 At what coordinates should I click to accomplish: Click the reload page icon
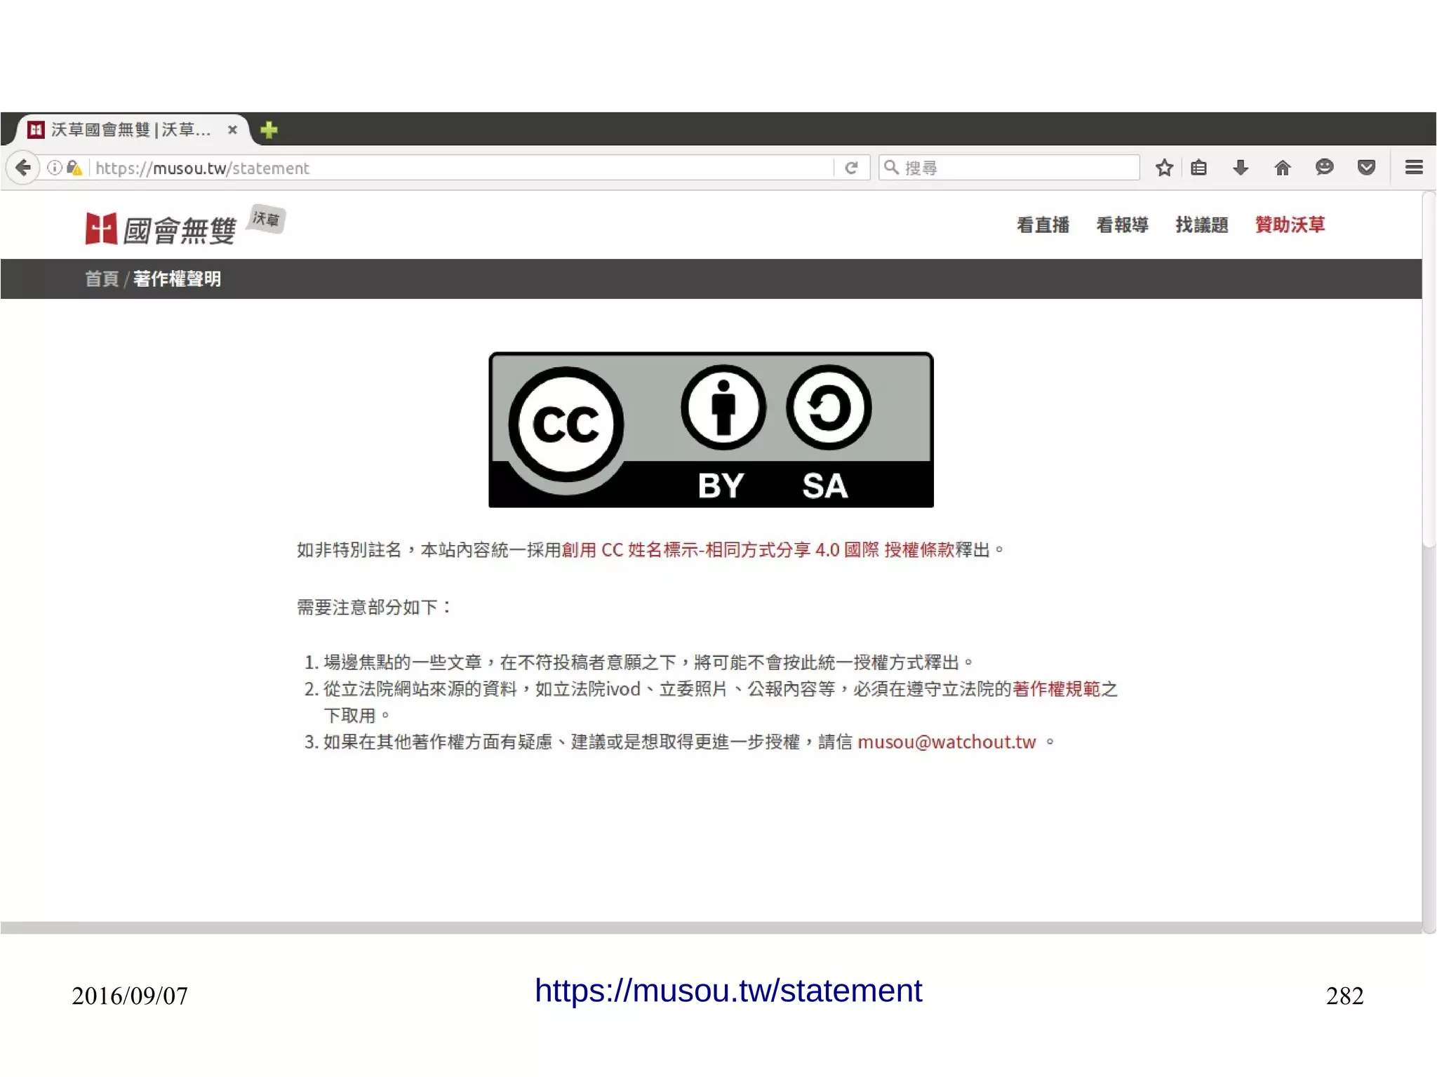coord(851,168)
